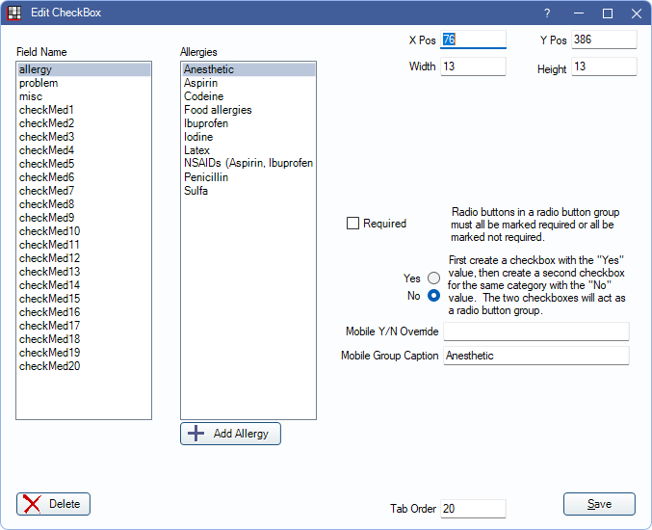652x530 pixels.
Task: Click the X Pos input field
Action: click(x=473, y=40)
